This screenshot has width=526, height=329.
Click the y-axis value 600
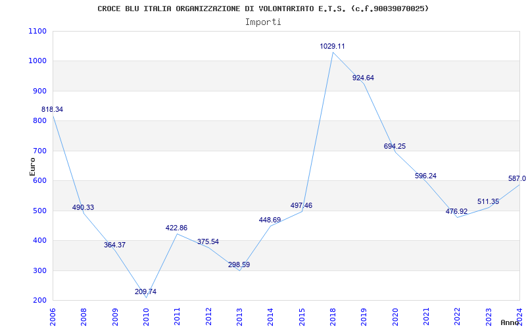39,180
